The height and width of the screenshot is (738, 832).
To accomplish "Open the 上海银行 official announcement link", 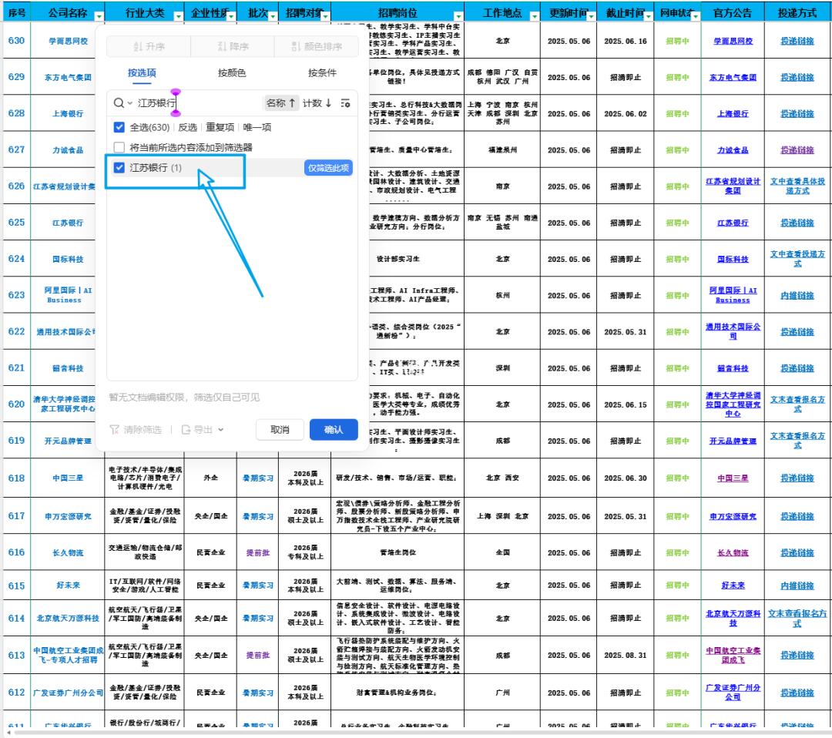I will click(733, 113).
